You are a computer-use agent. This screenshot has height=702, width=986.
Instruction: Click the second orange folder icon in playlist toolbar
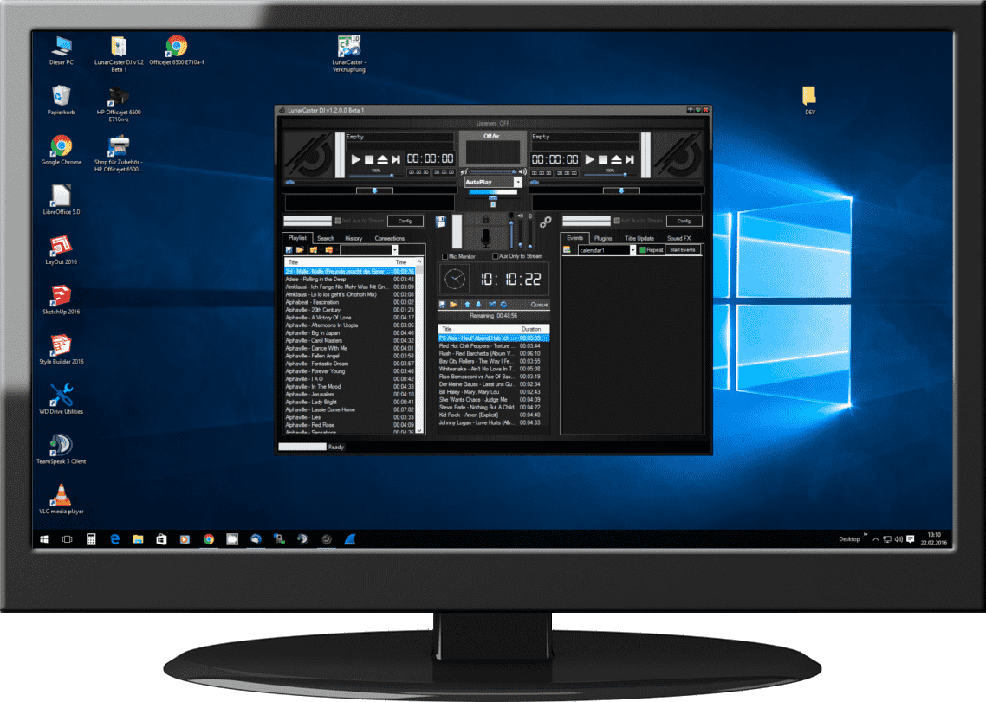point(328,250)
